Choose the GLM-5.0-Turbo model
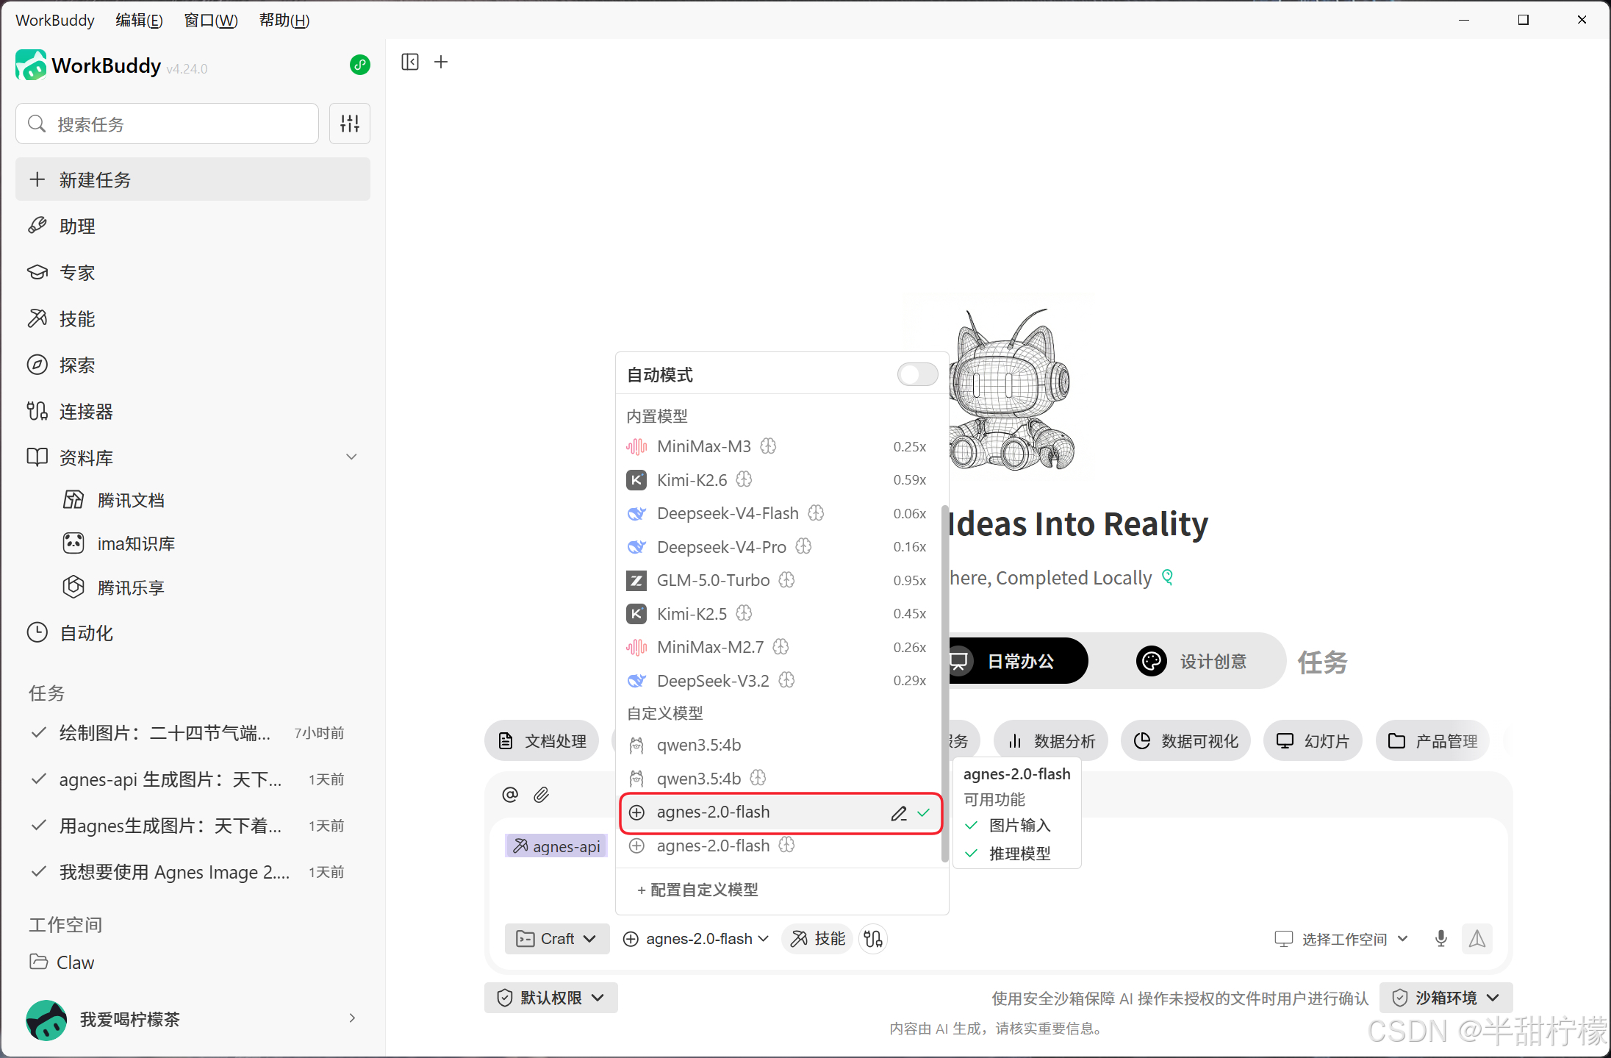 tap(781, 580)
